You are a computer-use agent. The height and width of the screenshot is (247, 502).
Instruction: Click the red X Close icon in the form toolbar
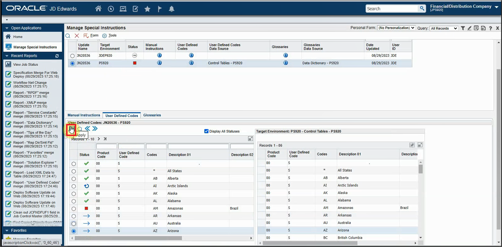click(x=77, y=36)
